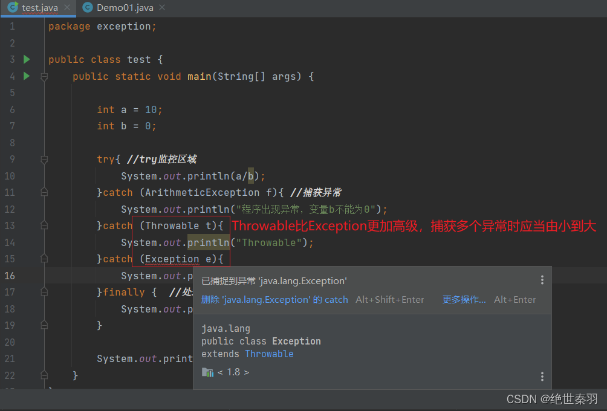Click 'public class Exception' in documentation popup
607x411 pixels.
tap(261, 341)
